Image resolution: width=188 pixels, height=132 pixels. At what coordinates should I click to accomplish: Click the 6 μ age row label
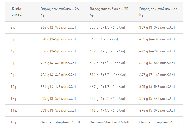point(13,63)
